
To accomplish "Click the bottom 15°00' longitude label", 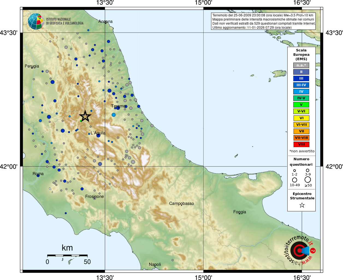I will coord(203,277).
